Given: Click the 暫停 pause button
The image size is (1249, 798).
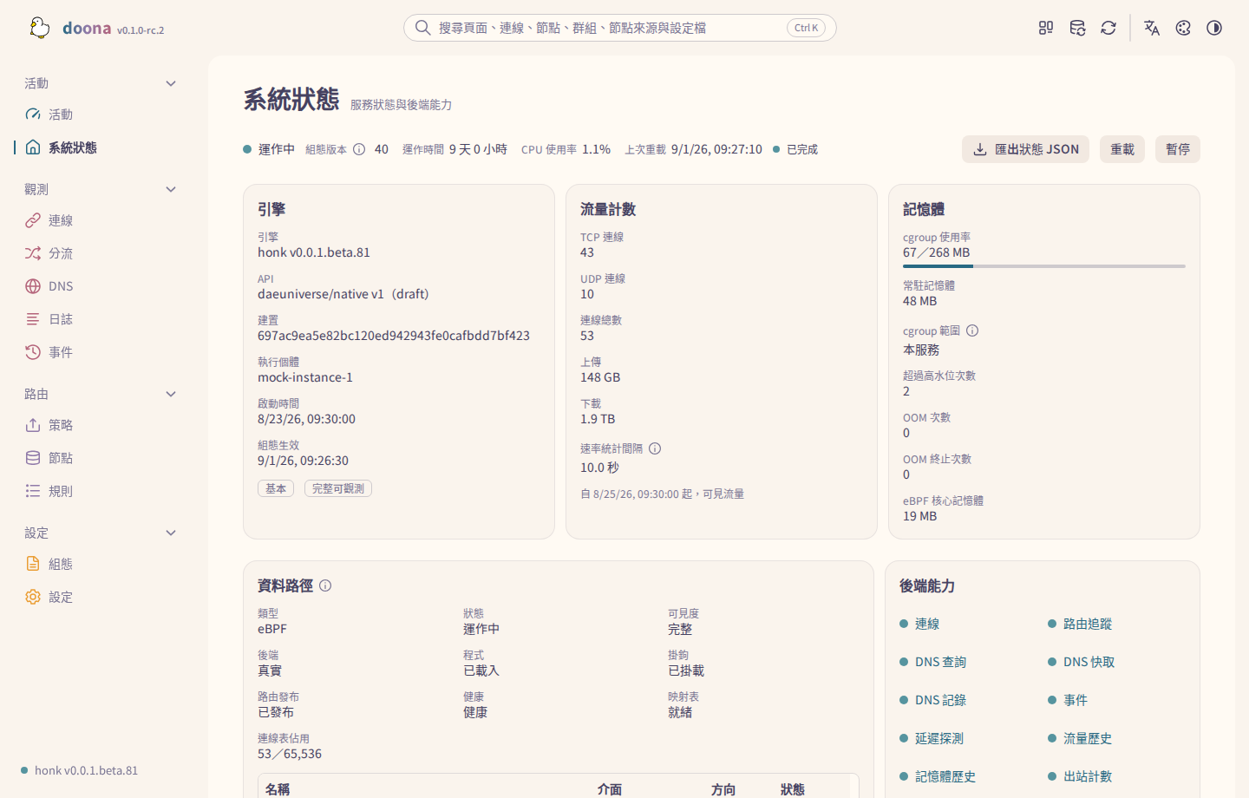Looking at the screenshot, I should pos(1178,149).
